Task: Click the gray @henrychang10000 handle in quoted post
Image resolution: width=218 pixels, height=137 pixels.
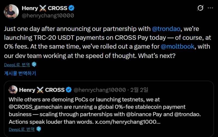Action: [100, 90]
